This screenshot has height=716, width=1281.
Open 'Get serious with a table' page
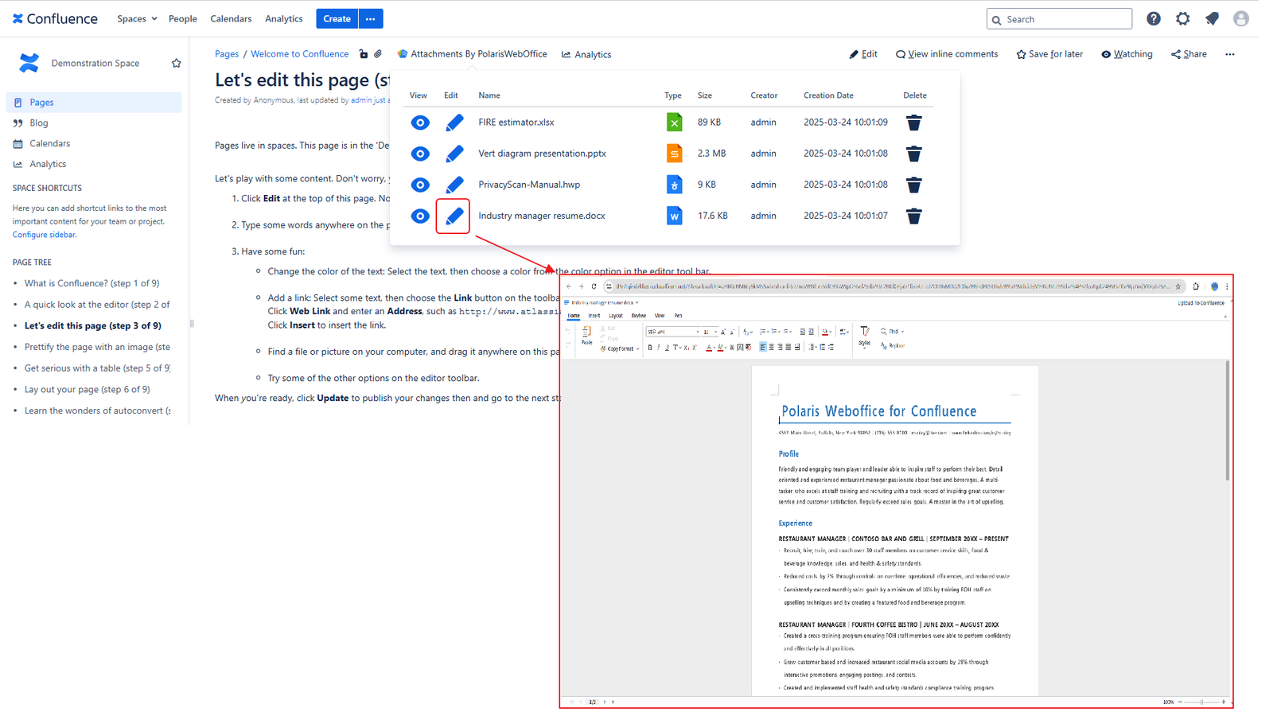click(x=97, y=368)
